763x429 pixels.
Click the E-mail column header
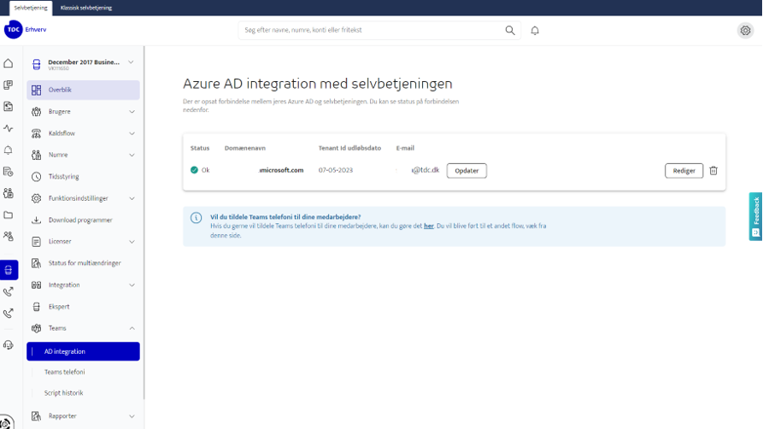pos(405,148)
